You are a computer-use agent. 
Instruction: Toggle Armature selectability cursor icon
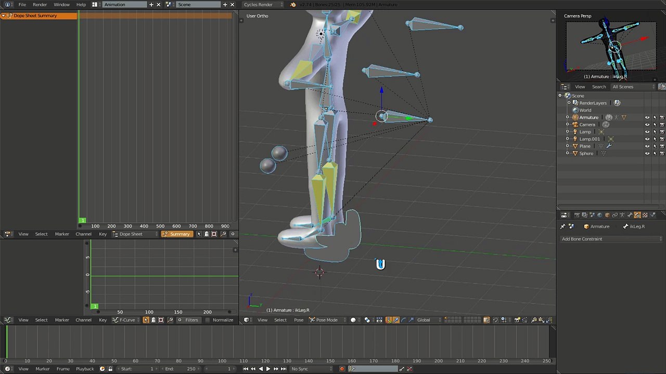[x=655, y=117]
